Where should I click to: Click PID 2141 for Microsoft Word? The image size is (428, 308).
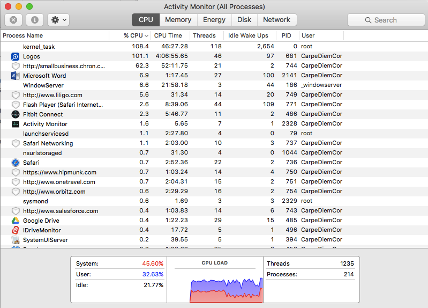click(289, 76)
